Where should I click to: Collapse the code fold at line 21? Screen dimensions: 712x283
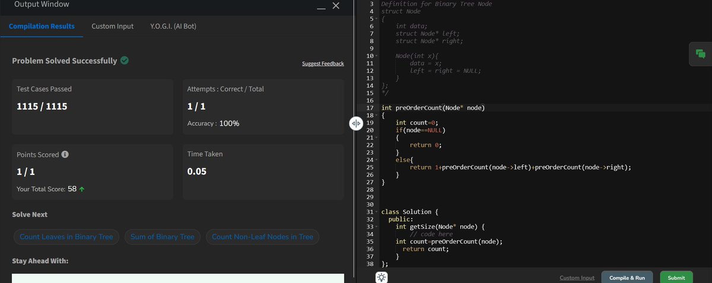click(x=377, y=138)
